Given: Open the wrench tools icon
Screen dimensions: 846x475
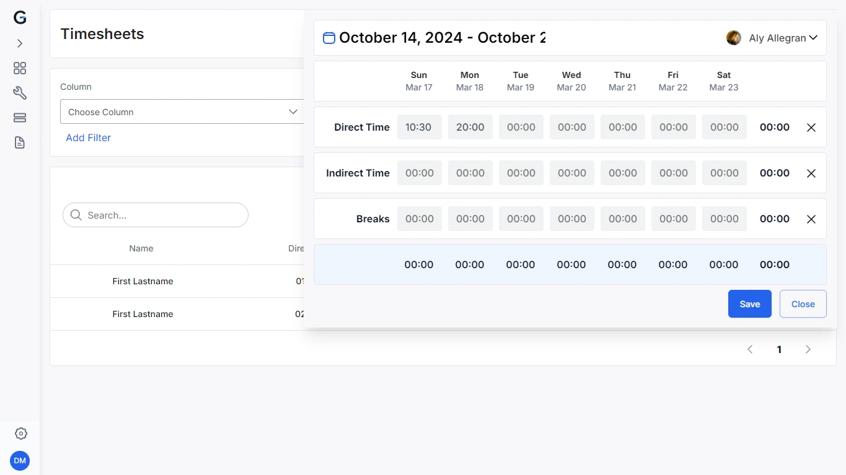Looking at the screenshot, I should 20,93.
